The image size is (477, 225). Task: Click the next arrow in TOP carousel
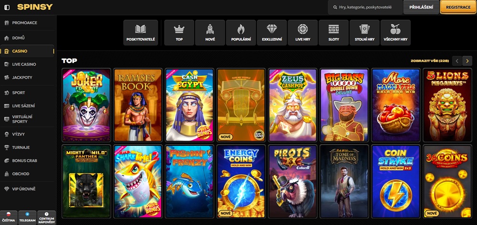tap(467, 61)
